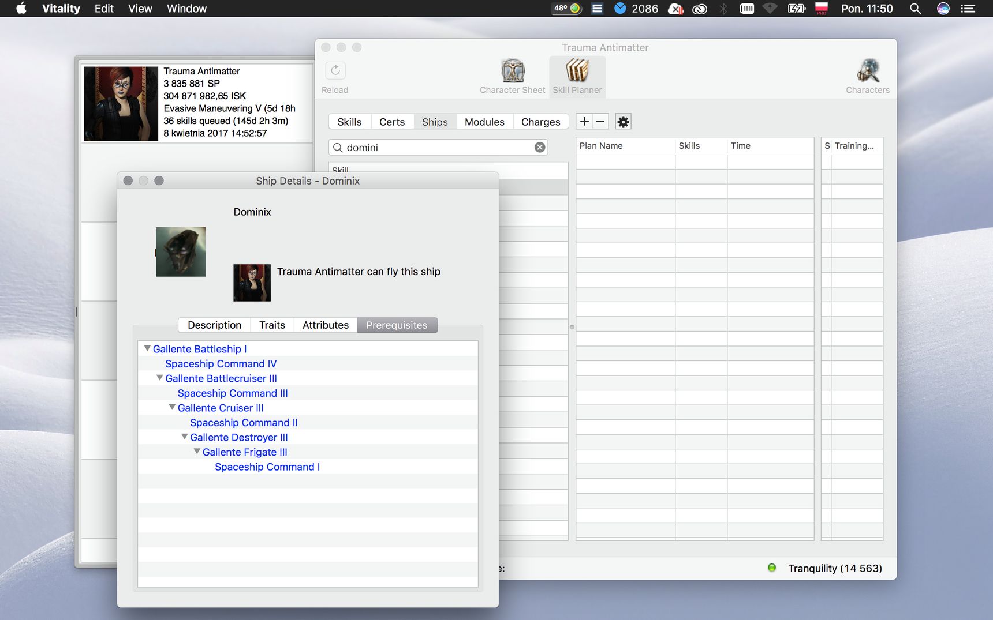Click the Reload toolbar icon

335,71
